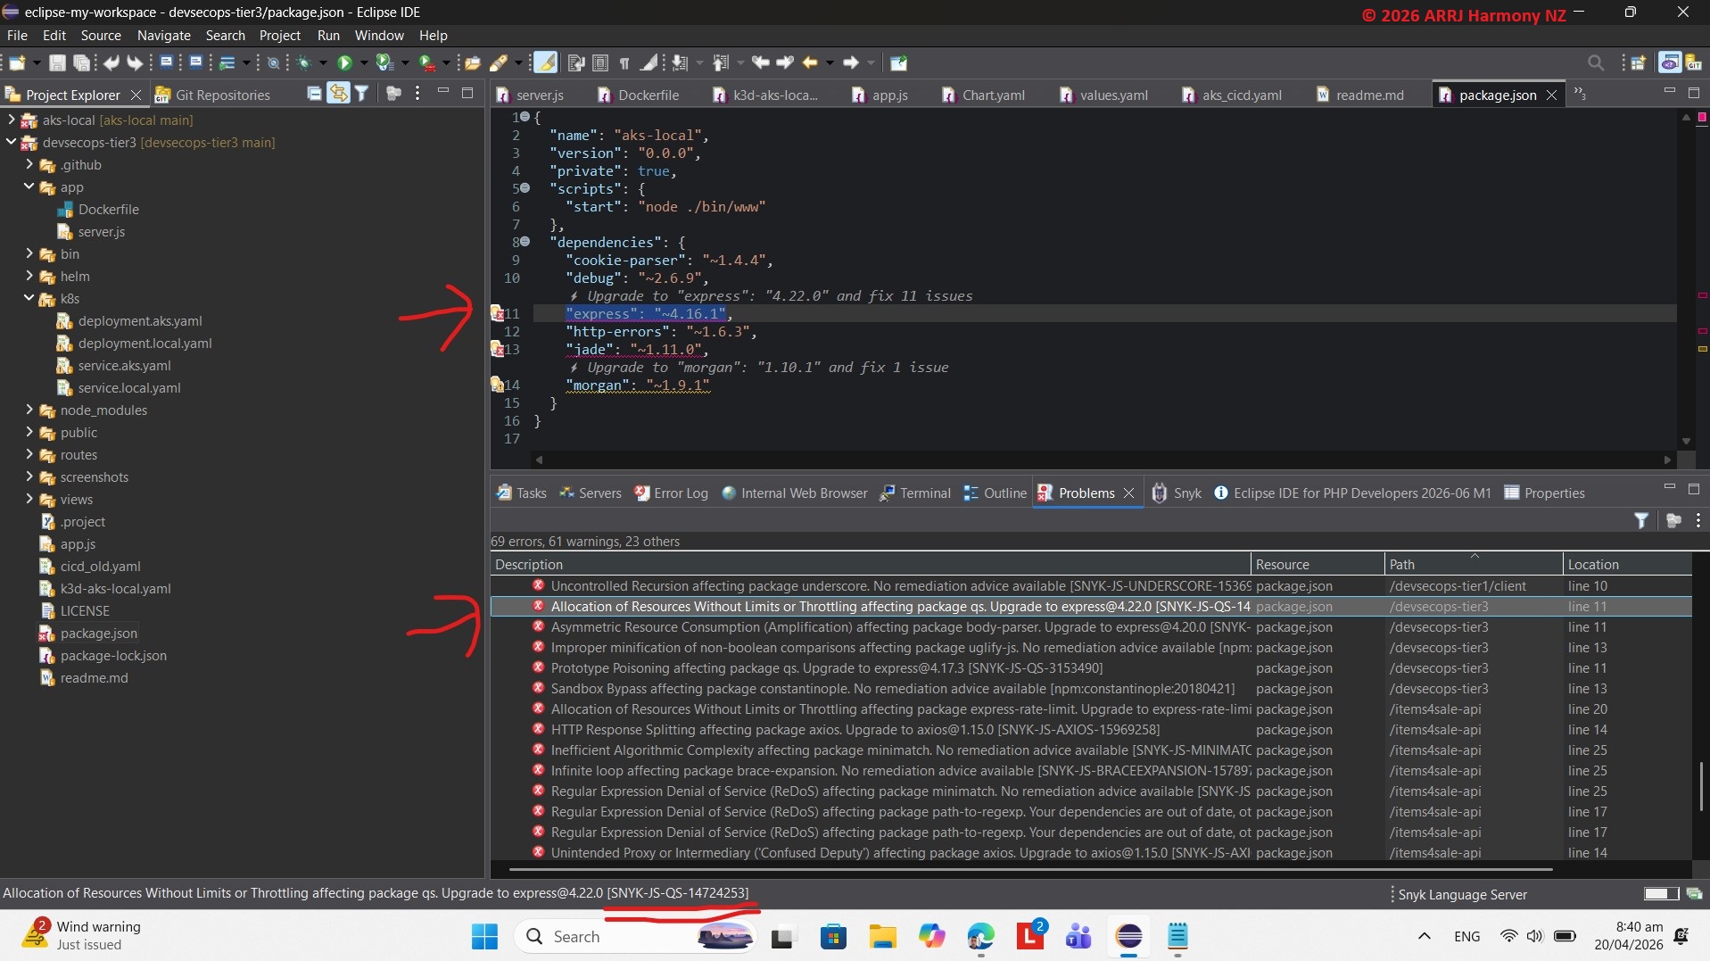Toggle Mark Occurrences highlighter icon
The image size is (1710, 961).
point(545,62)
